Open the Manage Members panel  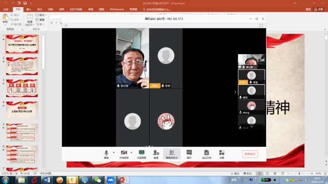[172, 154]
